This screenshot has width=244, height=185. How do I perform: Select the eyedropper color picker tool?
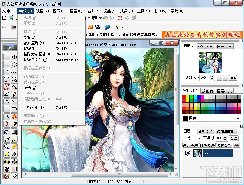point(7,139)
